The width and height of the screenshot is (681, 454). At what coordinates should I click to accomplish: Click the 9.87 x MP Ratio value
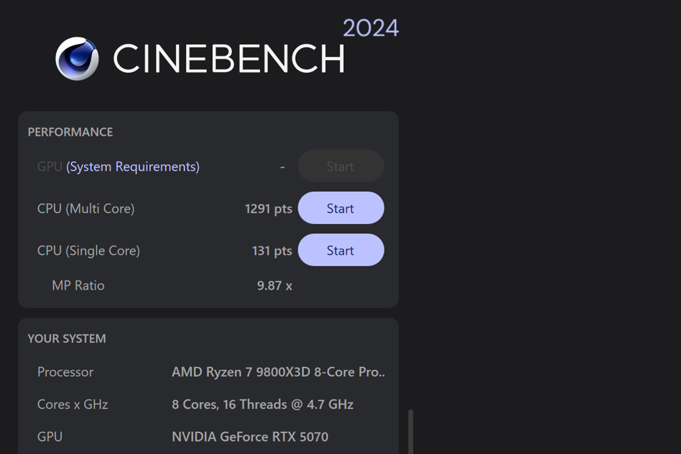(x=275, y=285)
